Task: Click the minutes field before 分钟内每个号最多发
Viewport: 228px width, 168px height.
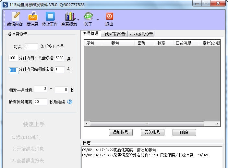Action: 13,58
